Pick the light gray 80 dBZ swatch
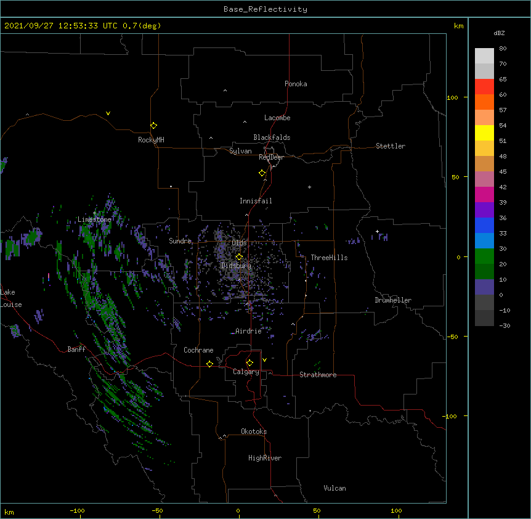Viewport: 531px width, 519px height. pyautogui.click(x=484, y=56)
